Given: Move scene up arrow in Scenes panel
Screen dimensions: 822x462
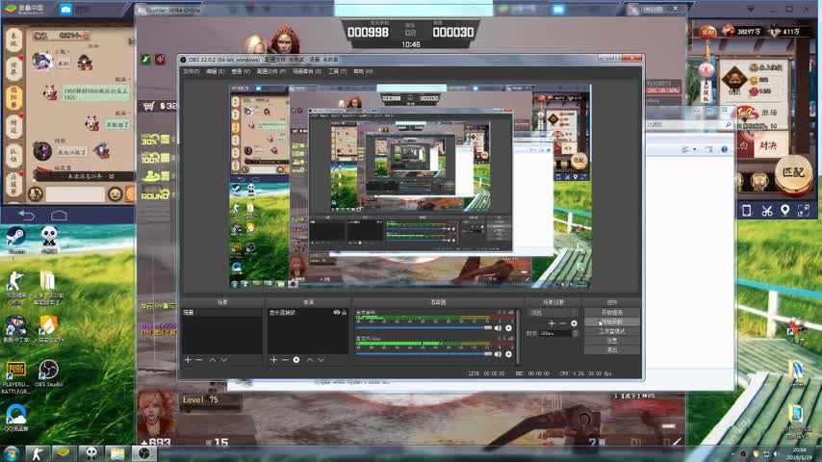Looking at the screenshot, I should [x=213, y=360].
